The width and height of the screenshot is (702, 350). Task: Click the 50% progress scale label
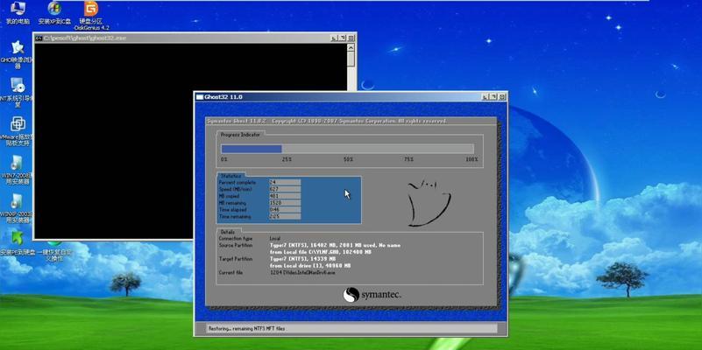tap(348, 159)
